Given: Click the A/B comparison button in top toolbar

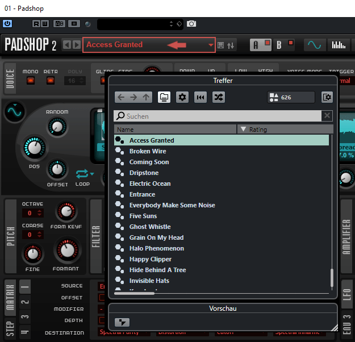Looking at the screenshot, I should [59, 23].
